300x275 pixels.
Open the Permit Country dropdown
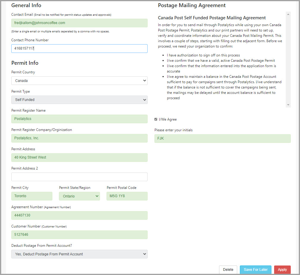[x=79, y=80]
